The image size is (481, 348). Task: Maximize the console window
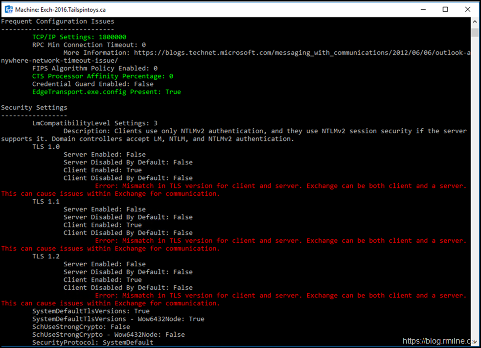pyautogui.click(x=445, y=9)
